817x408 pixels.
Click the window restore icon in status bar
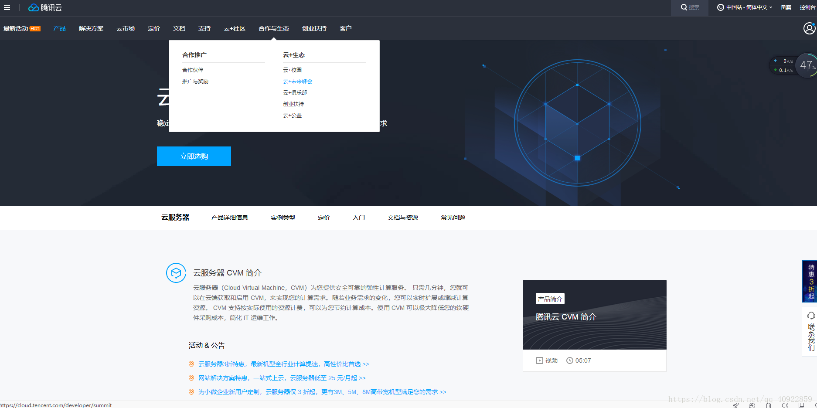[x=801, y=405]
